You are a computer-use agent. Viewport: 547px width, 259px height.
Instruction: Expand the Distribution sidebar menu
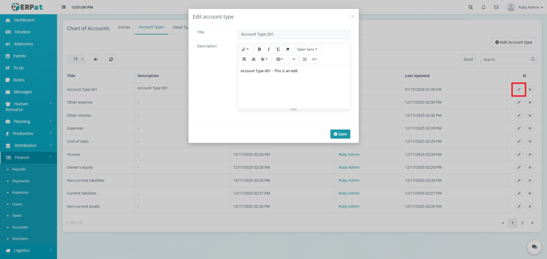pyautogui.click(x=28, y=145)
